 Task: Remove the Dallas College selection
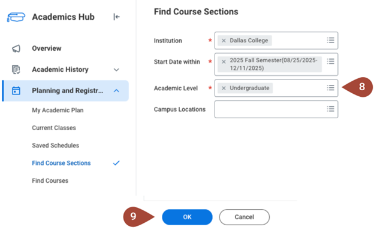click(224, 41)
